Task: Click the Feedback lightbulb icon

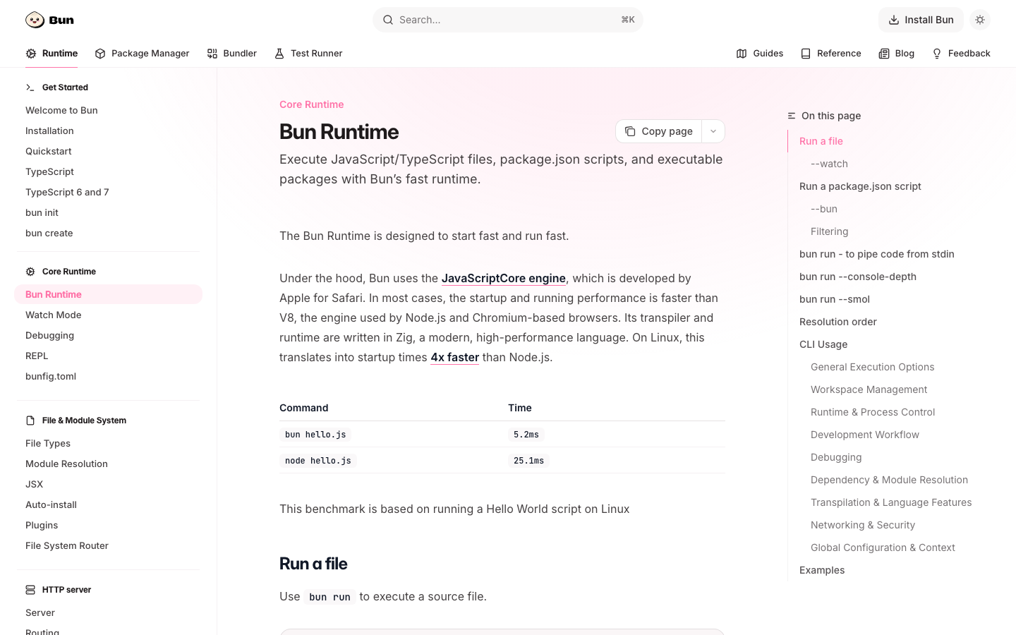Action: (937, 54)
